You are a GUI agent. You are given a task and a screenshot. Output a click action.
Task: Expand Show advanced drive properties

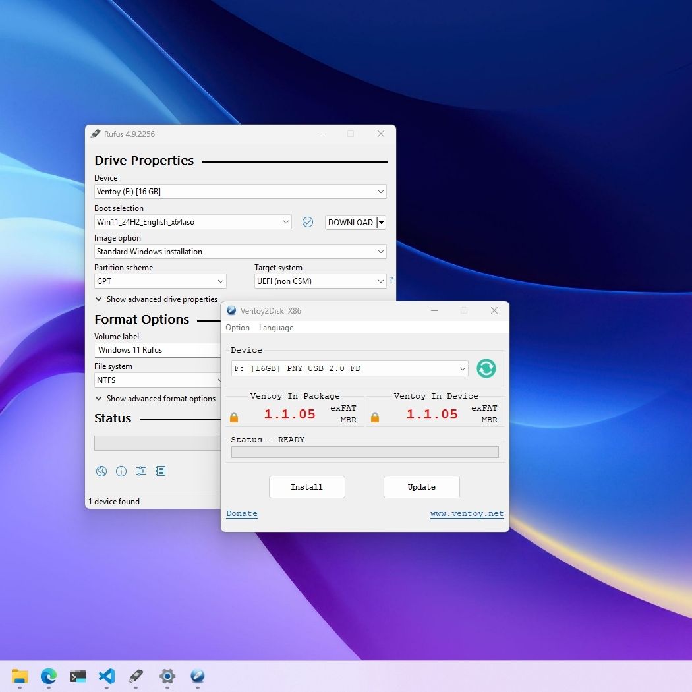[156, 299]
